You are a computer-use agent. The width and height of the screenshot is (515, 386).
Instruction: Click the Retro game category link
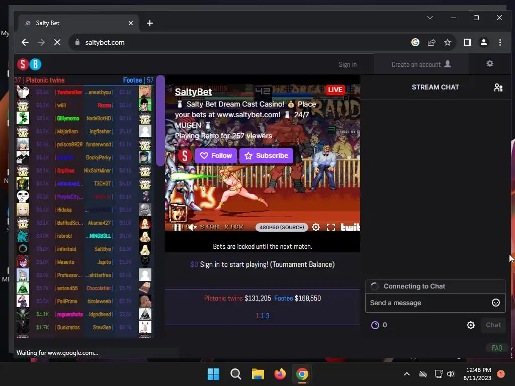pos(210,136)
